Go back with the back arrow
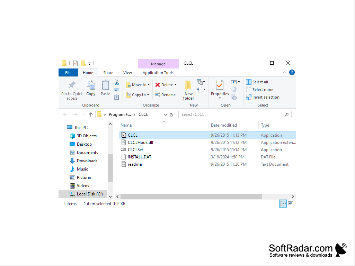 65,115
